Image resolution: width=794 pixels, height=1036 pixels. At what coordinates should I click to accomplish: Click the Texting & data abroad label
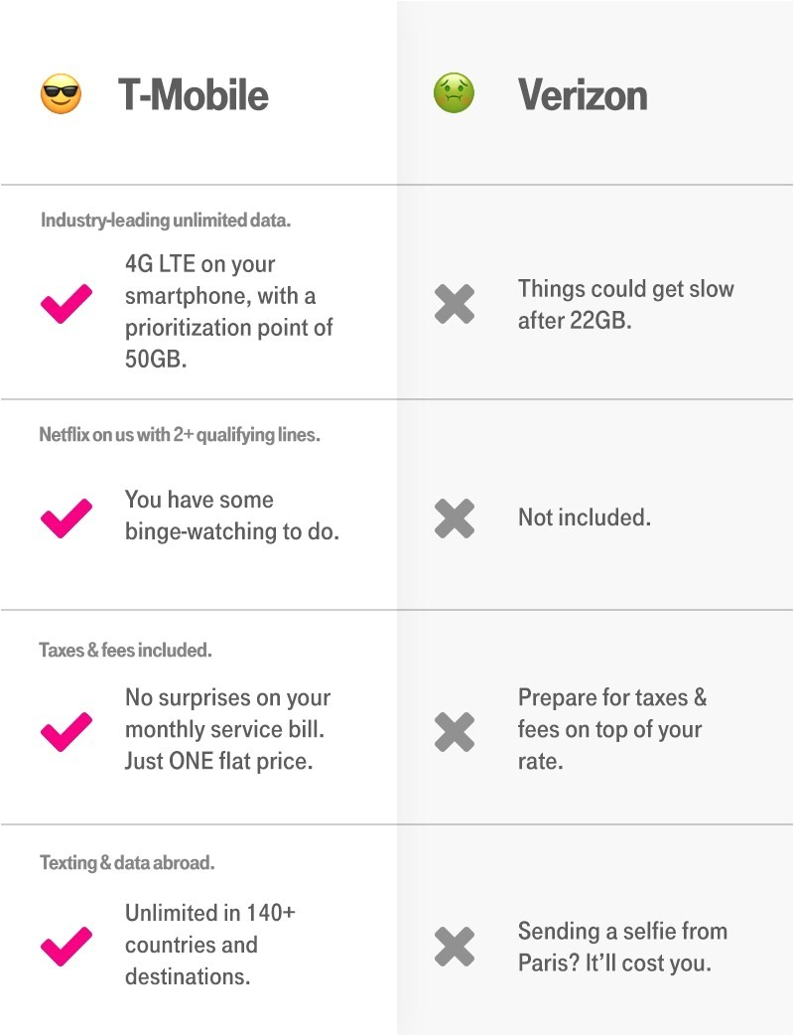point(126,863)
